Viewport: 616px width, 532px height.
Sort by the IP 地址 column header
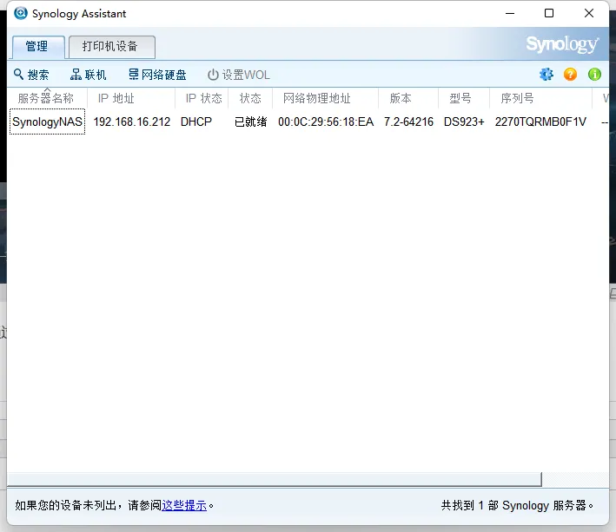click(131, 98)
